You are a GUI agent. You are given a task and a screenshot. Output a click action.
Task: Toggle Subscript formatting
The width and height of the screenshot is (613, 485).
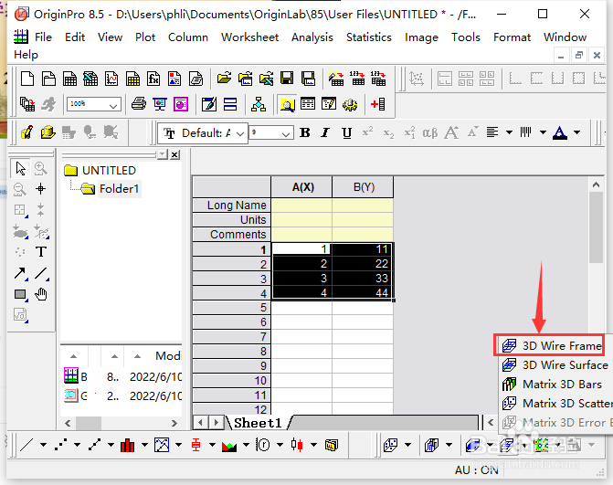coord(388,133)
